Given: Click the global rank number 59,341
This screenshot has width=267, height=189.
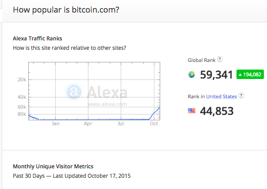Looking at the screenshot, I should tap(216, 75).
